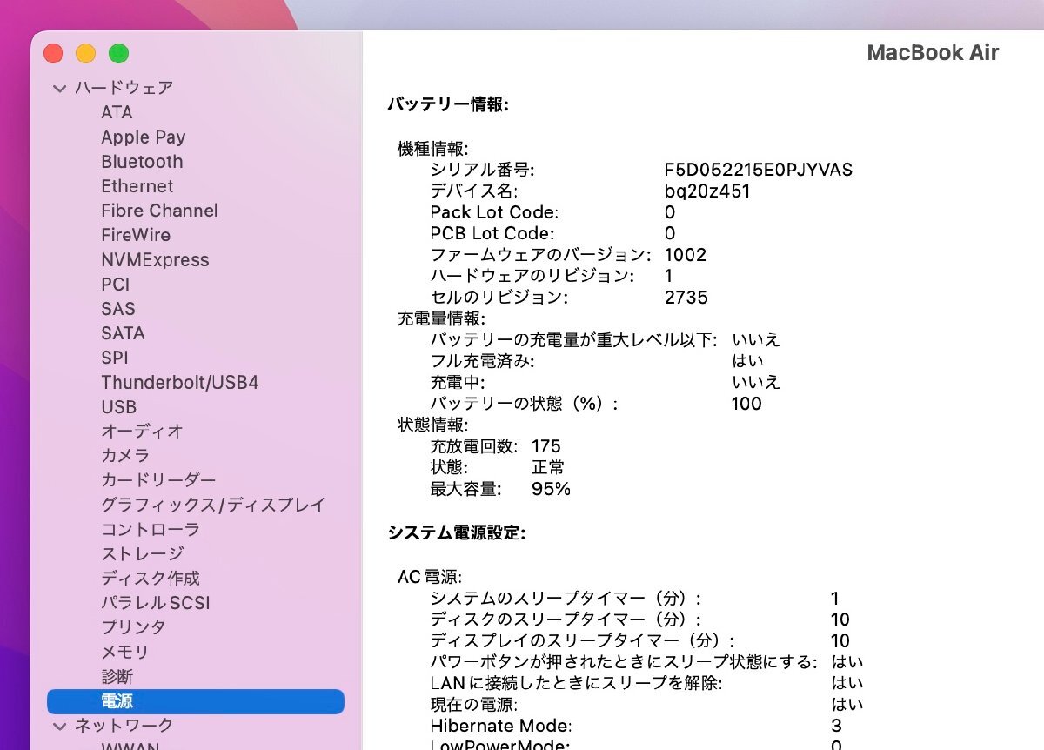Click the 充電量情報 label
This screenshot has height=750, width=1044.
pos(441,318)
